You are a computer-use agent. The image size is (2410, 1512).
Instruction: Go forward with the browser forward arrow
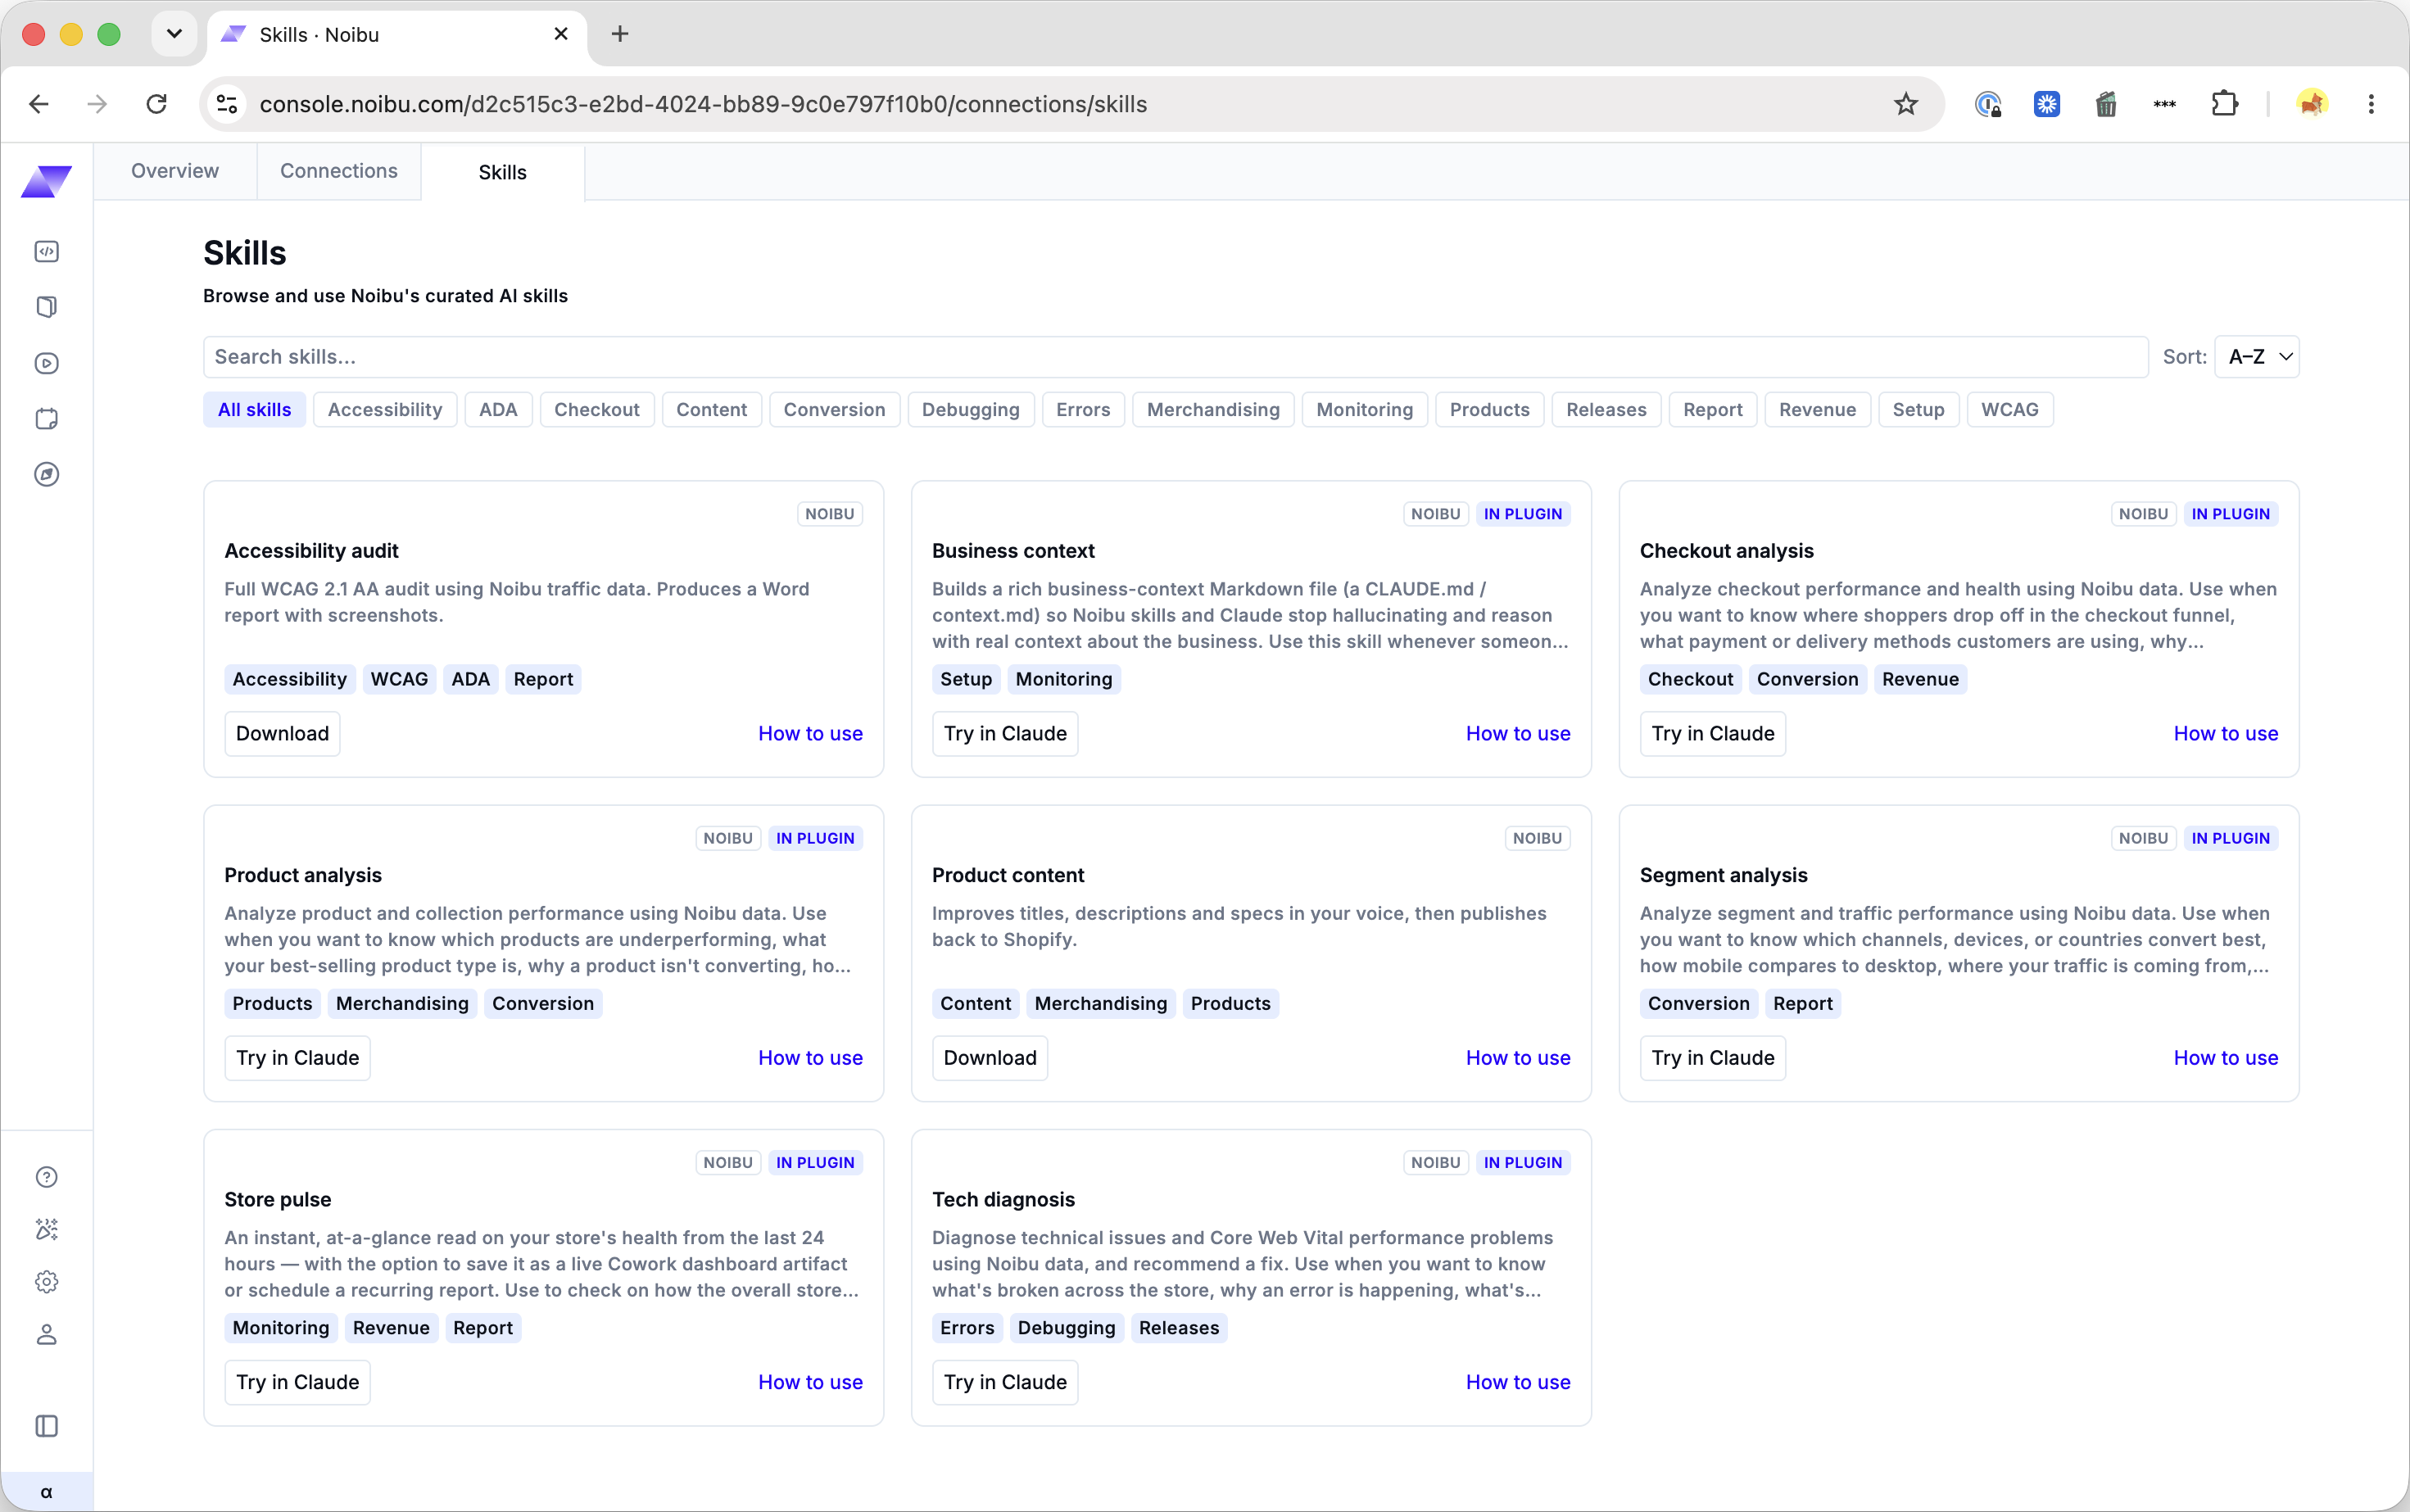[x=97, y=104]
